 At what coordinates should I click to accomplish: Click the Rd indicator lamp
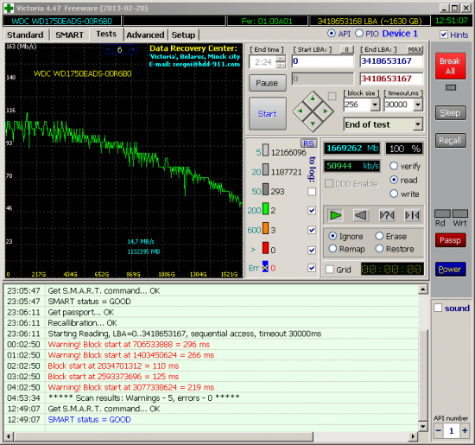[442, 213]
